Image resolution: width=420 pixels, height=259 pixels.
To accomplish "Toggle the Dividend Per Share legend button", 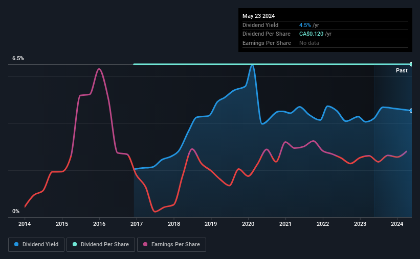I will [101, 245].
